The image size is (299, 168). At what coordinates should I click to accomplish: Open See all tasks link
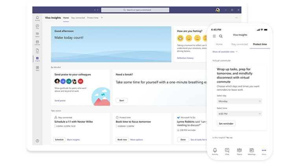pos(199,140)
